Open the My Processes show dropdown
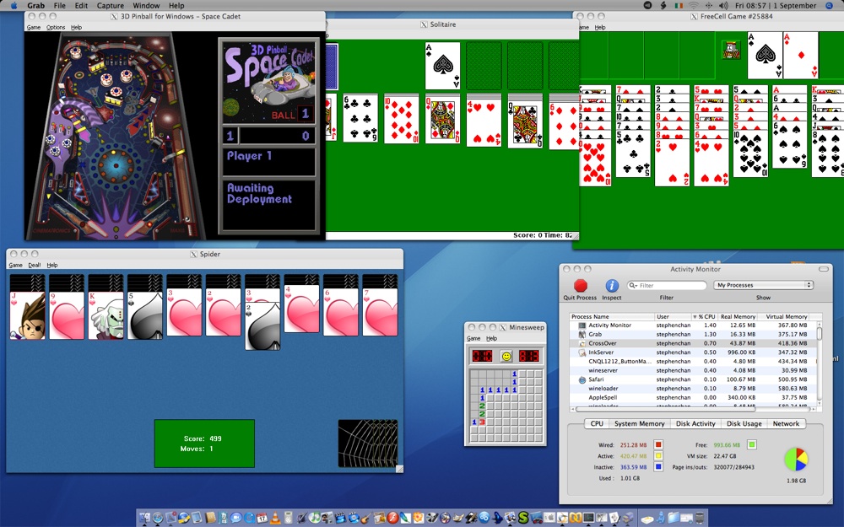The height and width of the screenshot is (527, 844). pyautogui.click(x=763, y=285)
